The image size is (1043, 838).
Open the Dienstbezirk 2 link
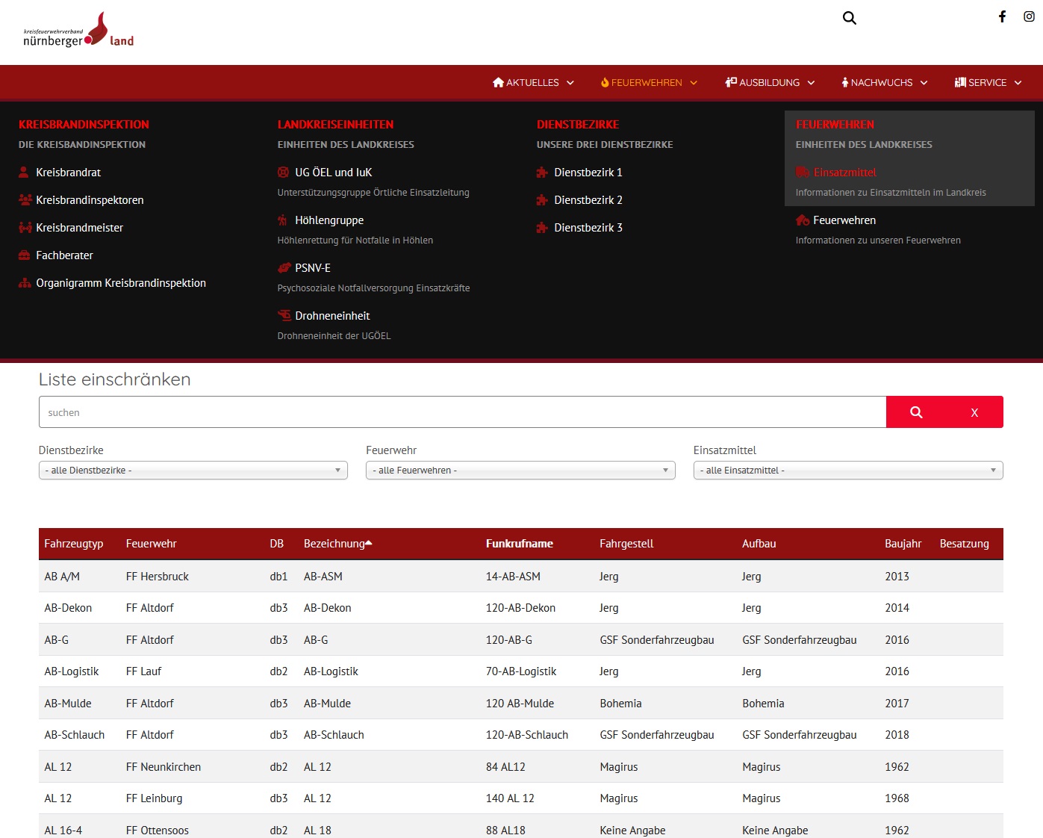pyautogui.click(x=588, y=200)
